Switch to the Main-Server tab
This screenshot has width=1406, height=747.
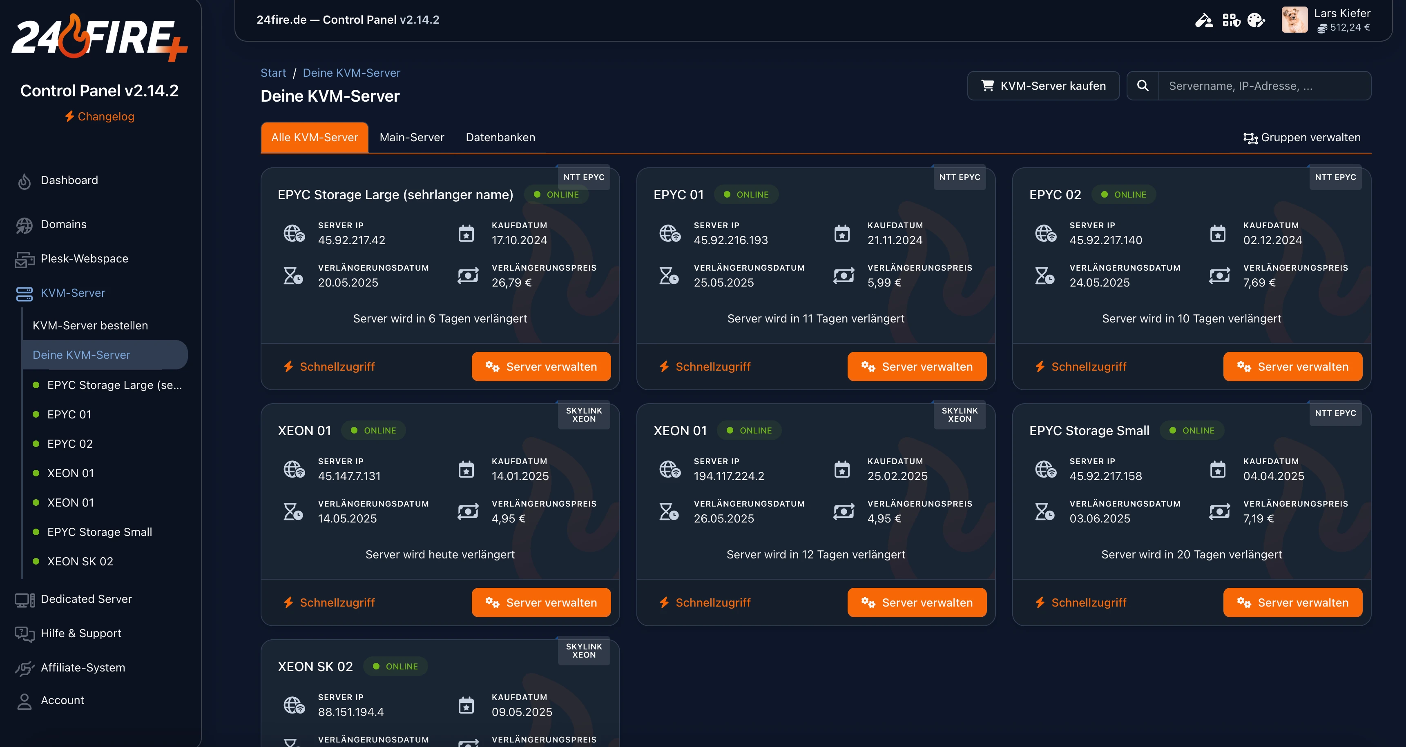pyautogui.click(x=411, y=138)
